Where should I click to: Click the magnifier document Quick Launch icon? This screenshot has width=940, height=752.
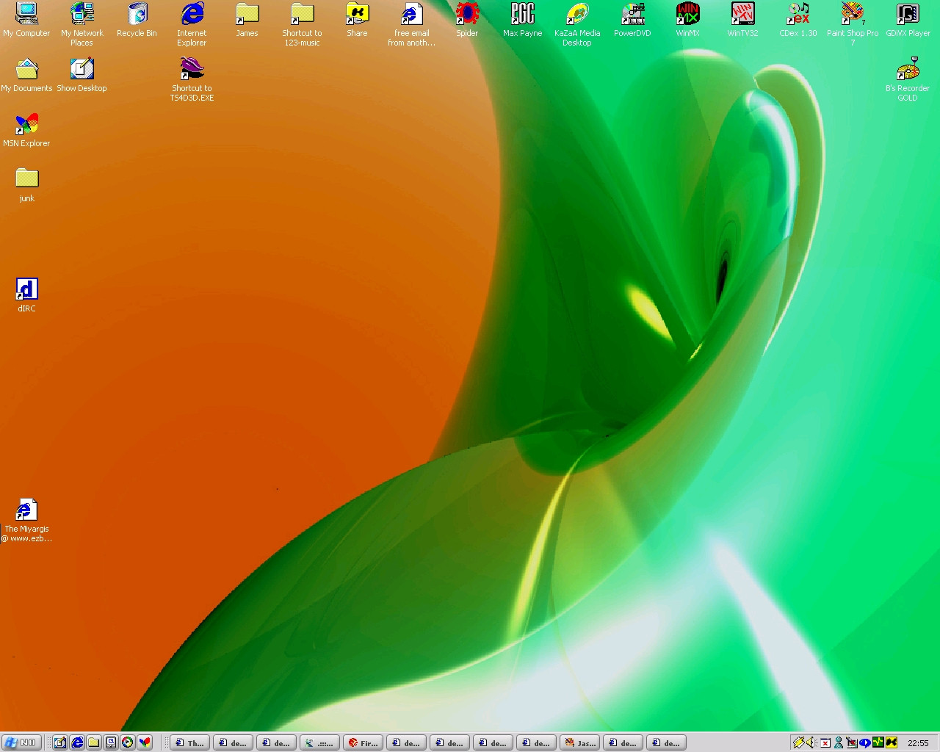point(111,742)
